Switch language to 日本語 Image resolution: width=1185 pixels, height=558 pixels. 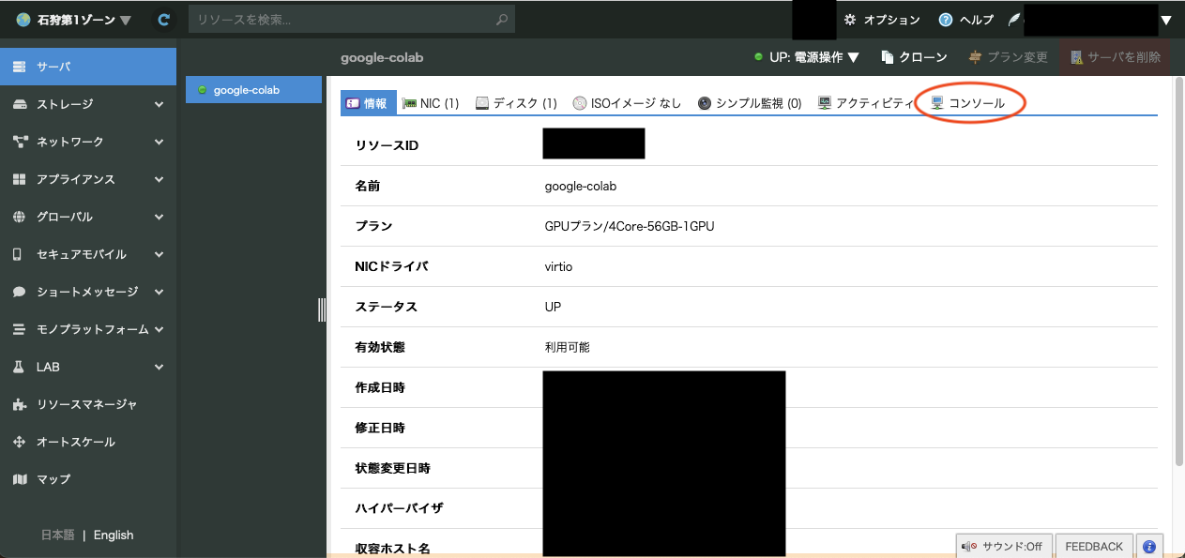pos(57,535)
